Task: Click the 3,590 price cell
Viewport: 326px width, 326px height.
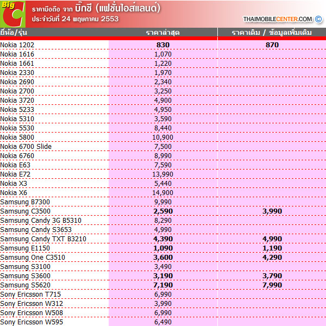Action: [163, 119]
